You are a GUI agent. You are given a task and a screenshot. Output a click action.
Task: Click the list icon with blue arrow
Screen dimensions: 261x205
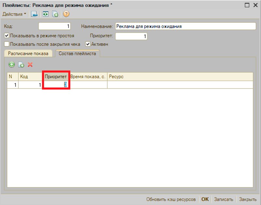(34, 14)
